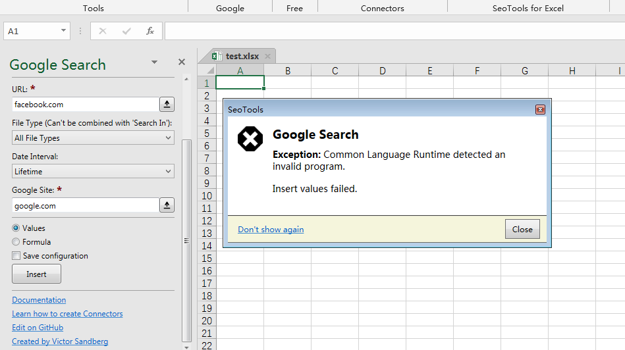Screen dimensions: 625x350
Task: Select column D header
Action: coord(382,71)
